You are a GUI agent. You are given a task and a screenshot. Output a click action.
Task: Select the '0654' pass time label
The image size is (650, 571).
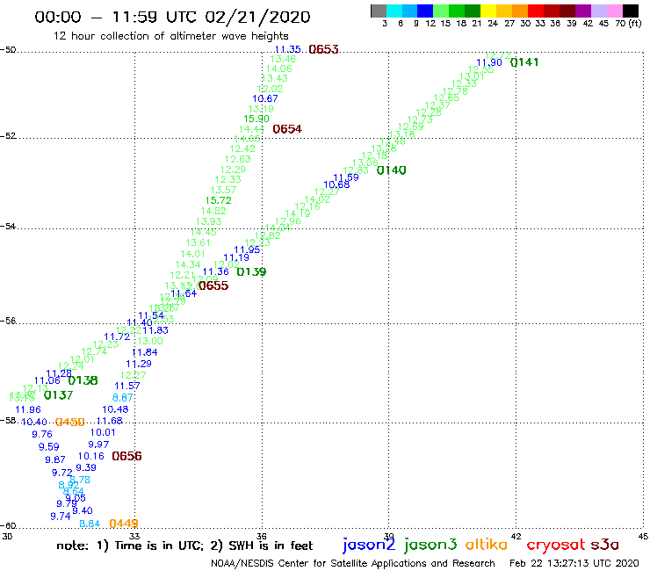tap(287, 129)
